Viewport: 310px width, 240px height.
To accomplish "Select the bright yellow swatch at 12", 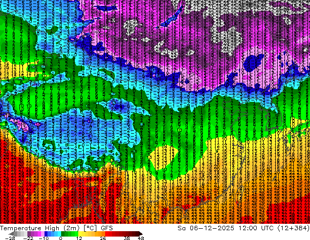I will click(x=80, y=234).
